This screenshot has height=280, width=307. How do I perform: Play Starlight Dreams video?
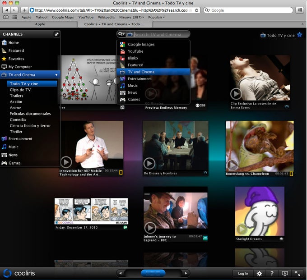[242, 229]
